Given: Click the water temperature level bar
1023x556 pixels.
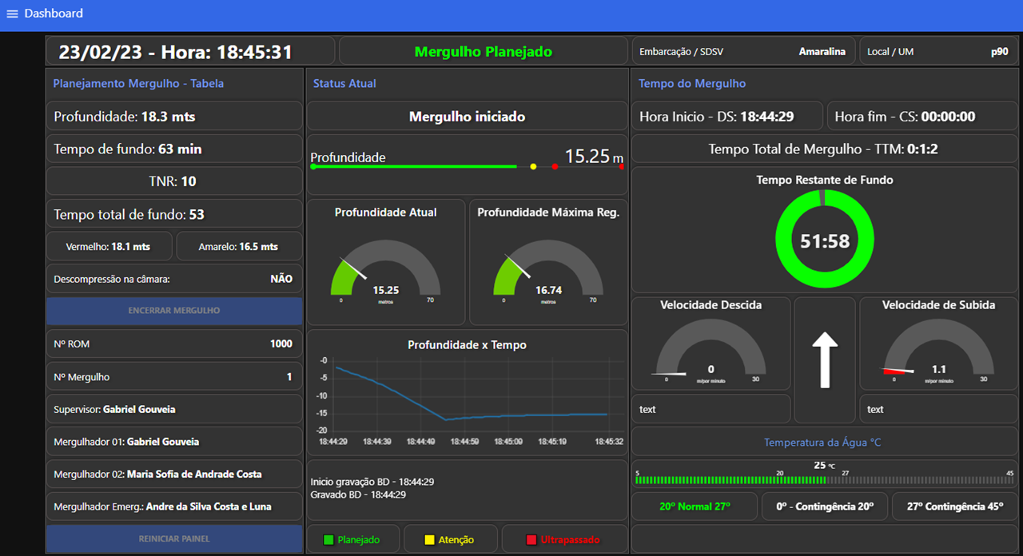Looking at the screenshot, I should pos(825,480).
